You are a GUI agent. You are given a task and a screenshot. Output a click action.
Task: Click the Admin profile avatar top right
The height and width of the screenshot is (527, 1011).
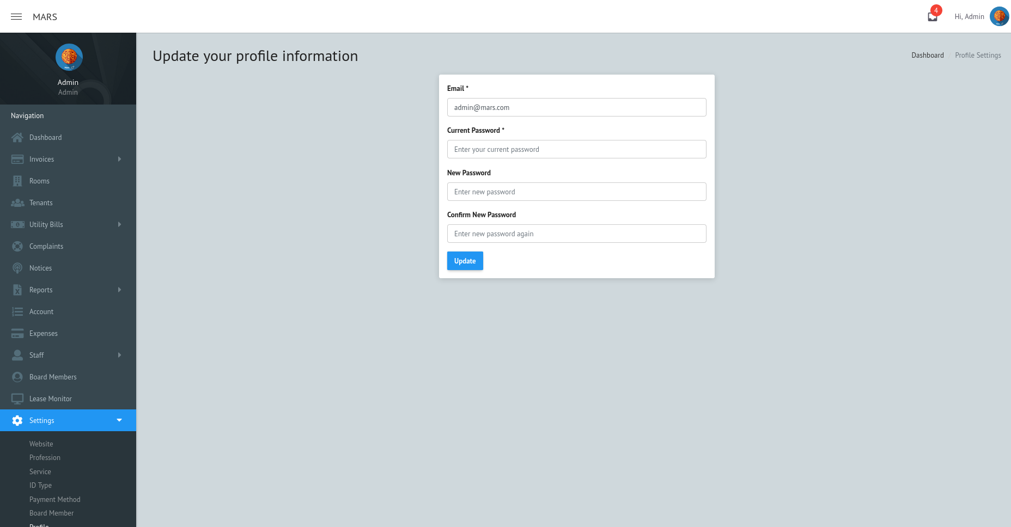click(1000, 16)
